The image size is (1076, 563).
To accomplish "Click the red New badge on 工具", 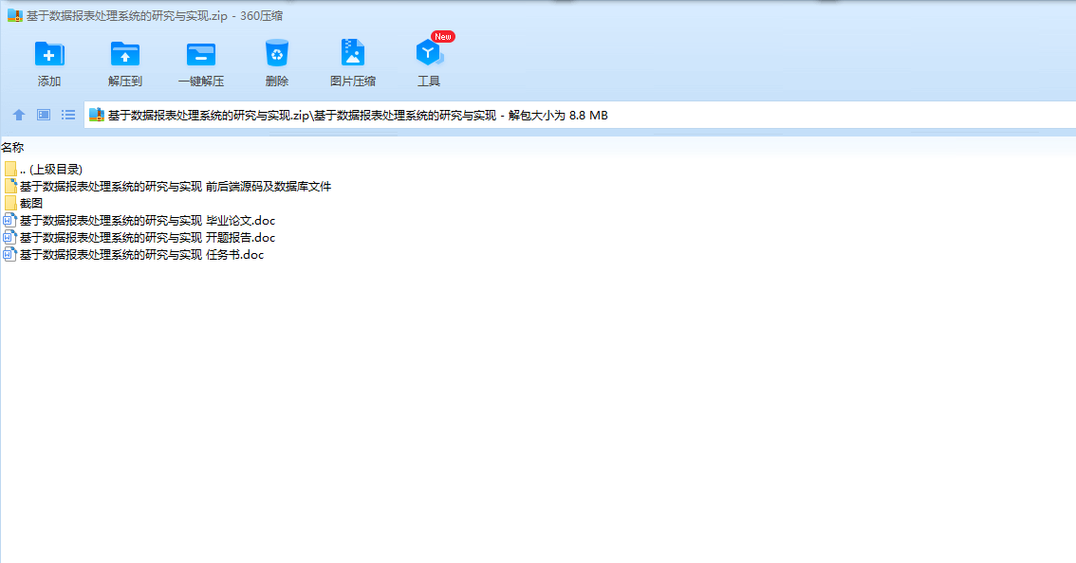I will coord(442,36).
